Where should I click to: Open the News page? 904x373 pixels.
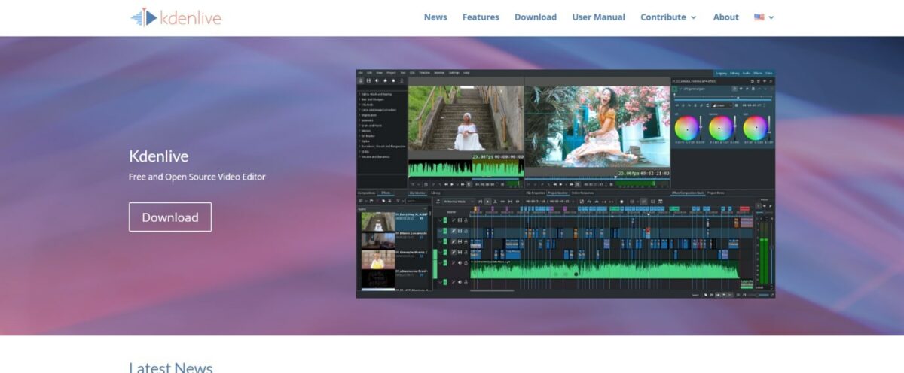tap(435, 17)
